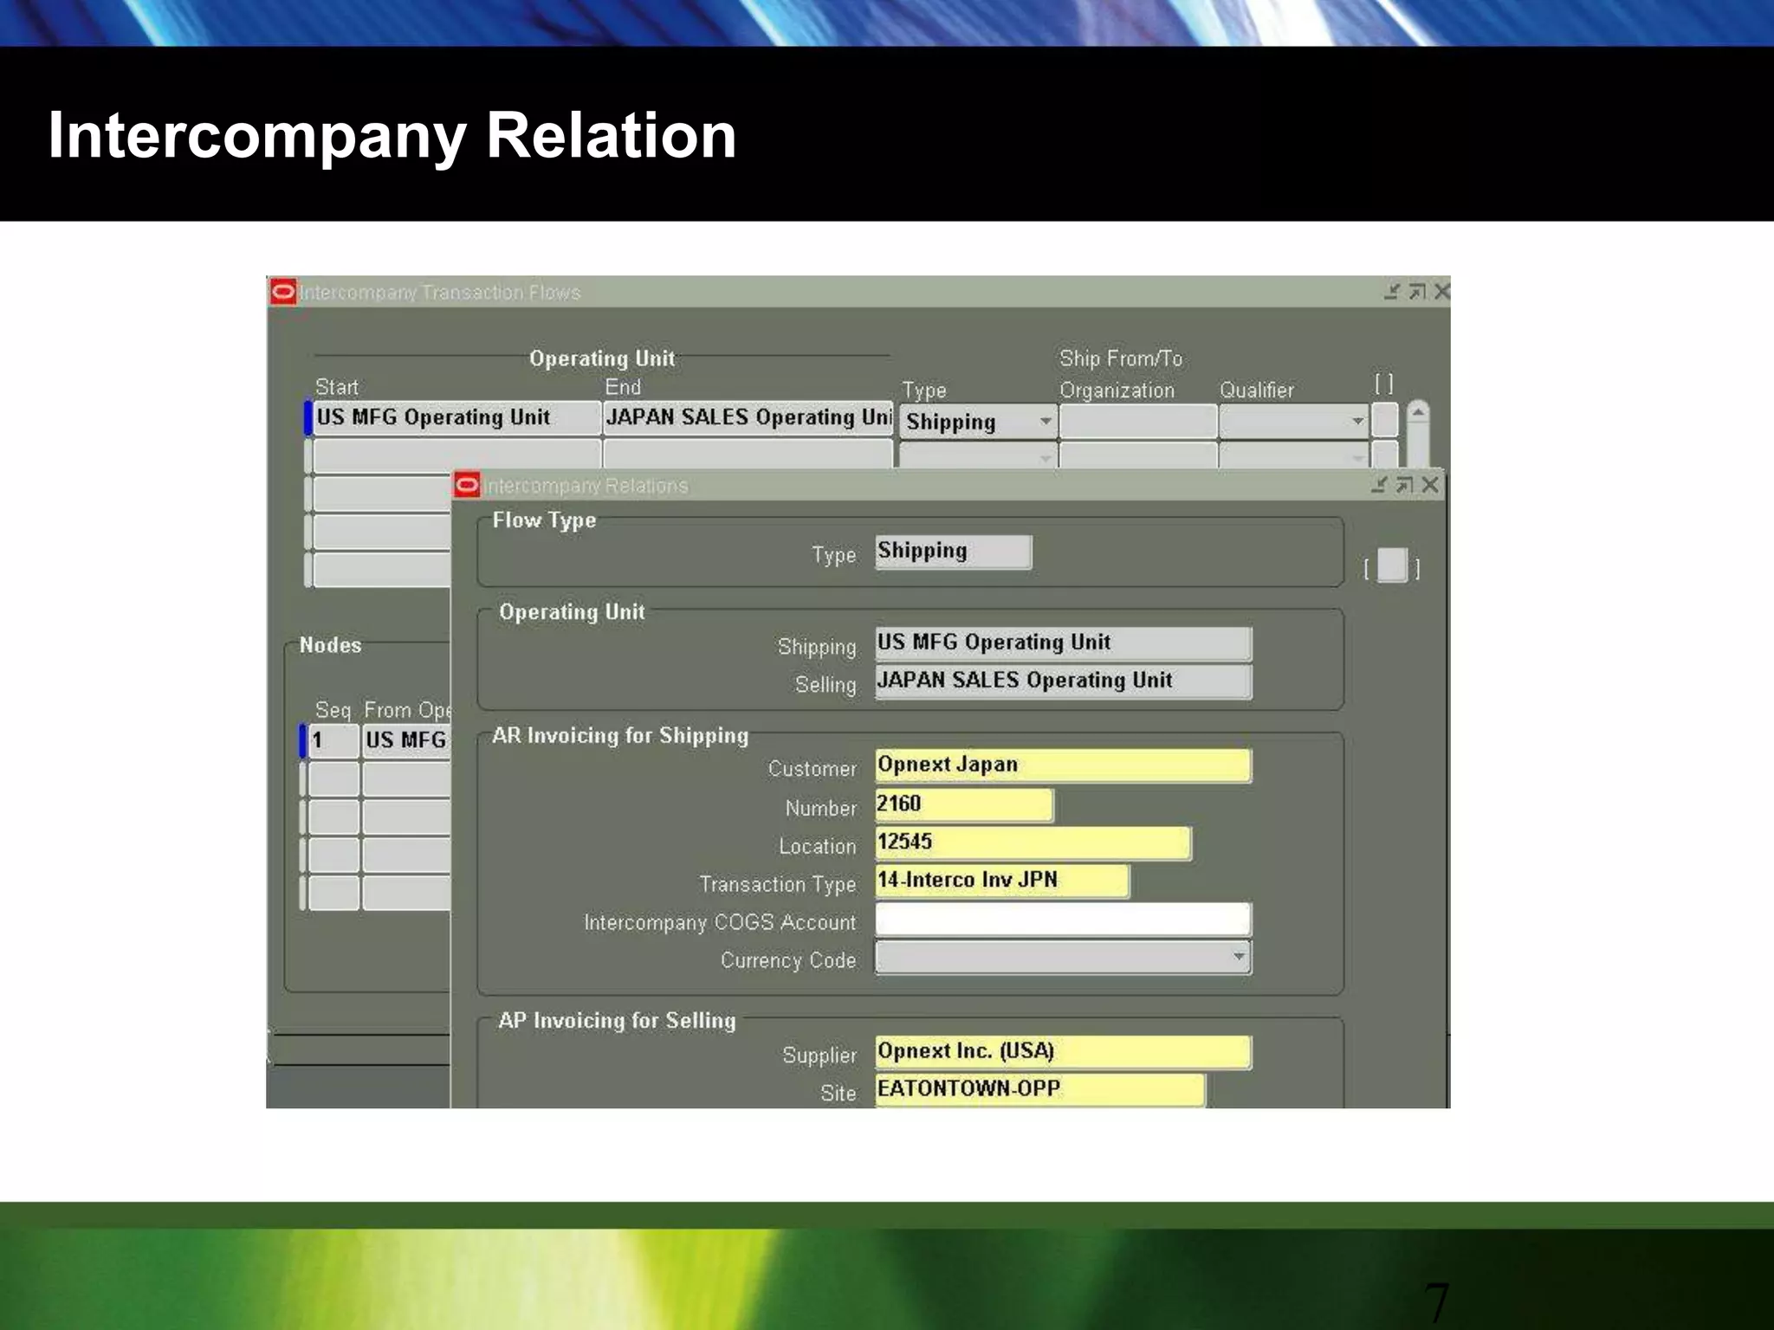This screenshot has width=1774, height=1330.
Task: Click the Supplier field Opnext Inc. (USA)
Action: [1064, 1052]
